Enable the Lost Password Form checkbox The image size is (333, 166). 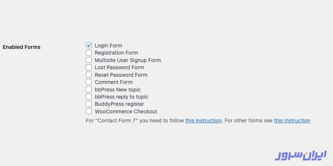tap(89, 68)
